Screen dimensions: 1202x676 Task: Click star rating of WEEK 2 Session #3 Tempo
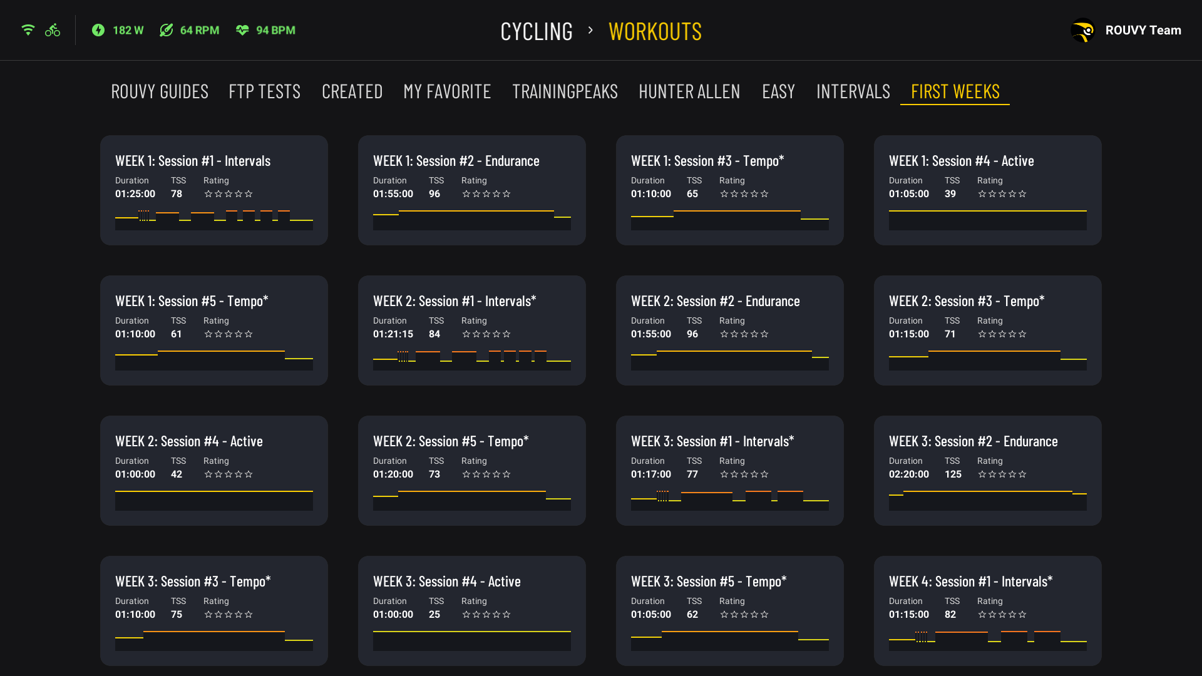pyautogui.click(x=1002, y=334)
